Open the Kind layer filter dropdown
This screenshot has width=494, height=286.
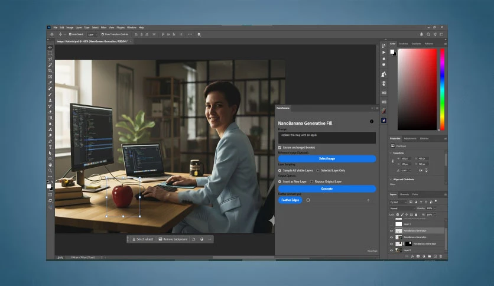[398, 202]
